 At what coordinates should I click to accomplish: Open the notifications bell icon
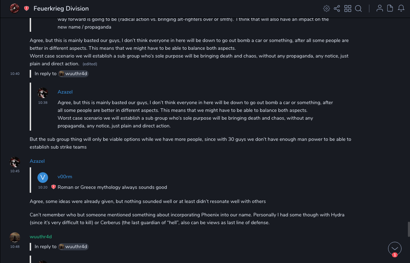pyautogui.click(x=401, y=8)
